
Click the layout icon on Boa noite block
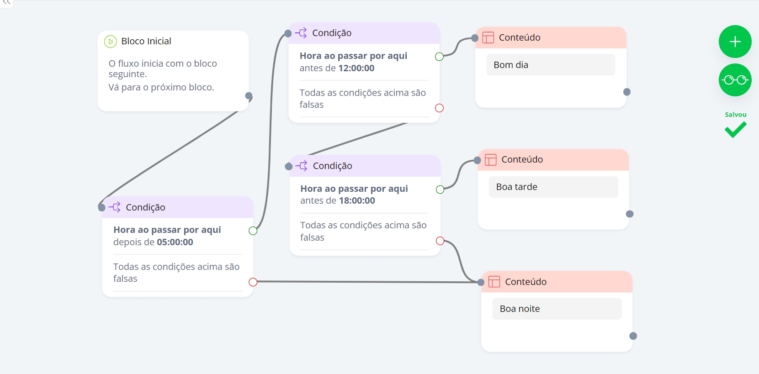[x=494, y=282]
